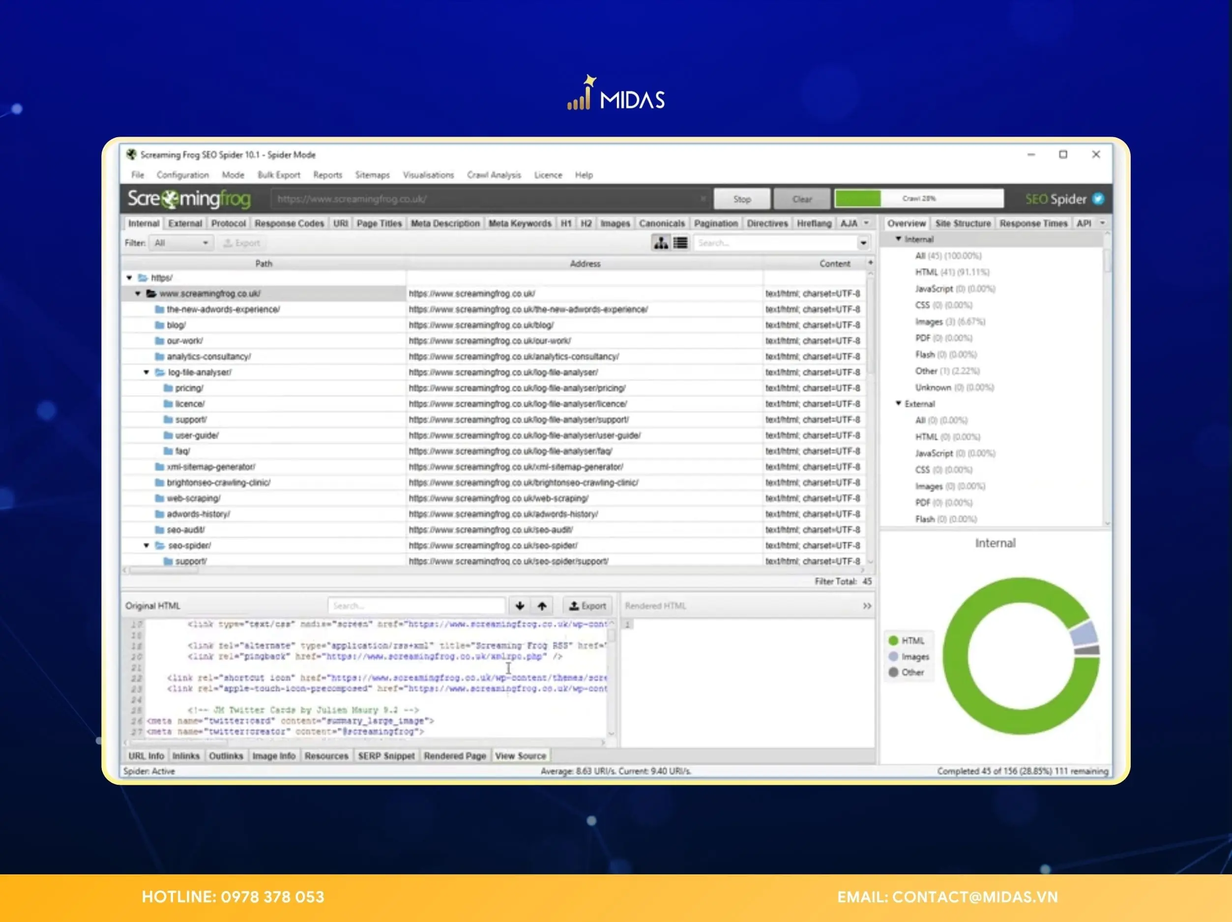This screenshot has height=922, width=1232.
Task: Click folder icon of our-work/ row
Action: tap(159, 340)
